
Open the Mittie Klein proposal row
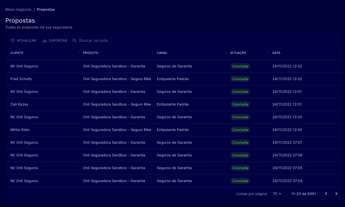(x=20, y=130)
